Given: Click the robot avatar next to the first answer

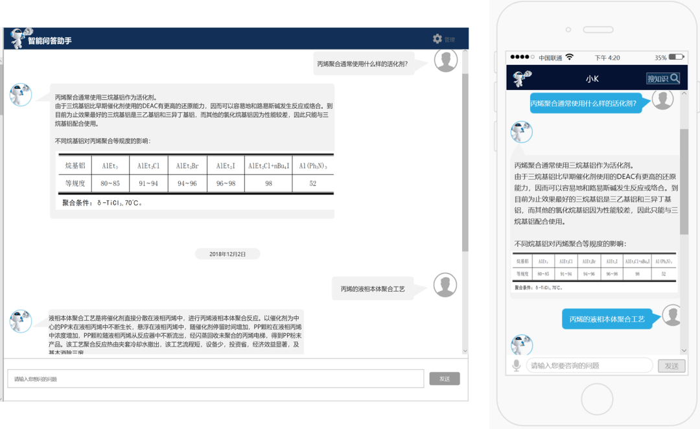Looking at the screenshot, I should coord(21,95).
